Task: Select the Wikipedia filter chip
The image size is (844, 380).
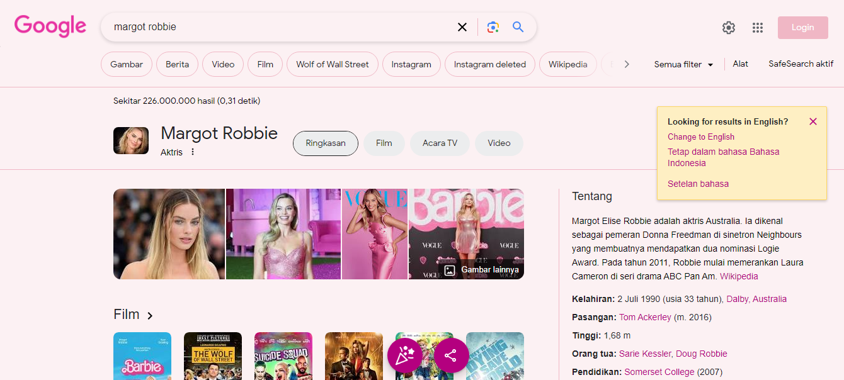Action: pyautogui.click(x=568, y=64)
